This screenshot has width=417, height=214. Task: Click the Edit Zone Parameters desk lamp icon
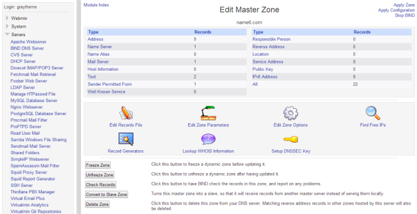click(208, 113)
